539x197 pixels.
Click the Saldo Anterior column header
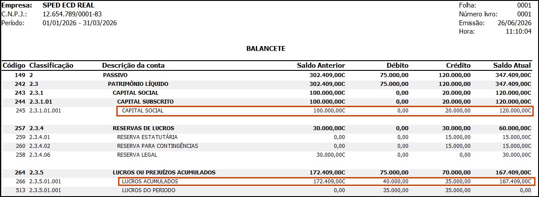(321, 66)
